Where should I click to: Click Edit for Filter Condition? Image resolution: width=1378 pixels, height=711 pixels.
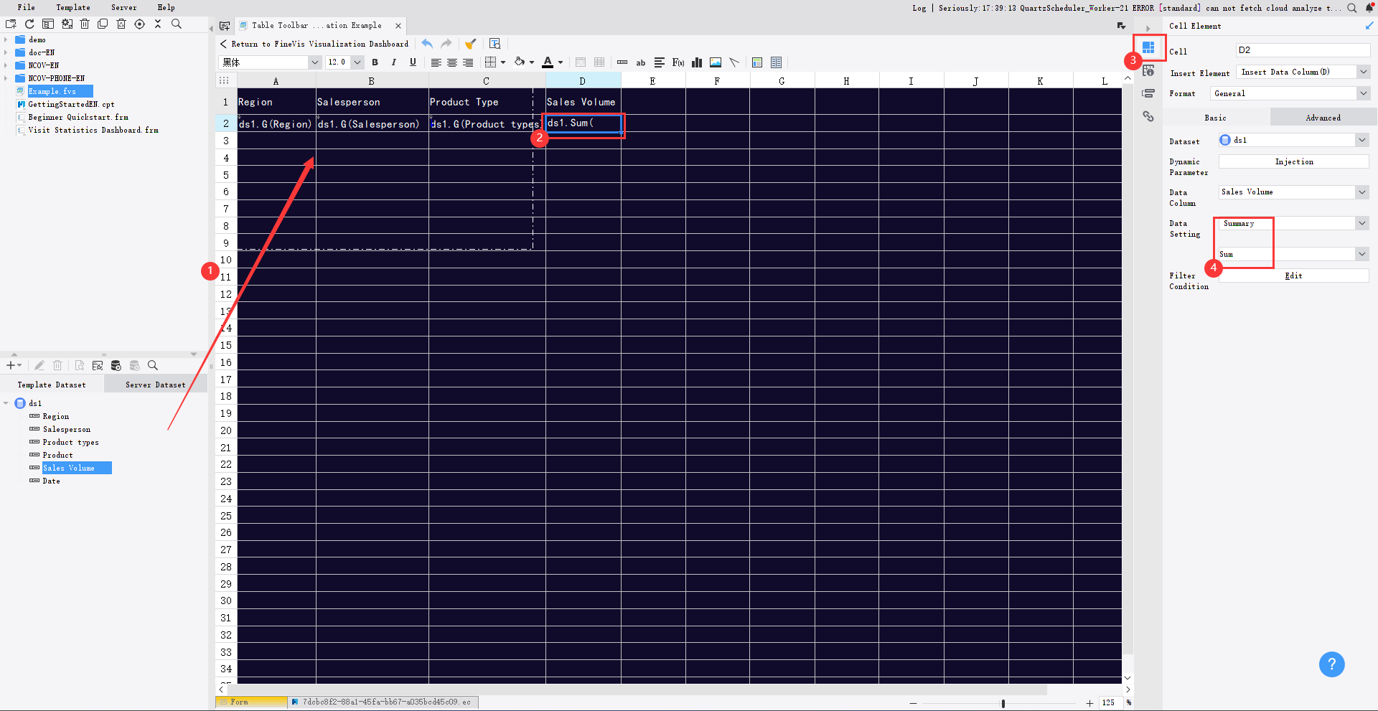coord(1293,276)
